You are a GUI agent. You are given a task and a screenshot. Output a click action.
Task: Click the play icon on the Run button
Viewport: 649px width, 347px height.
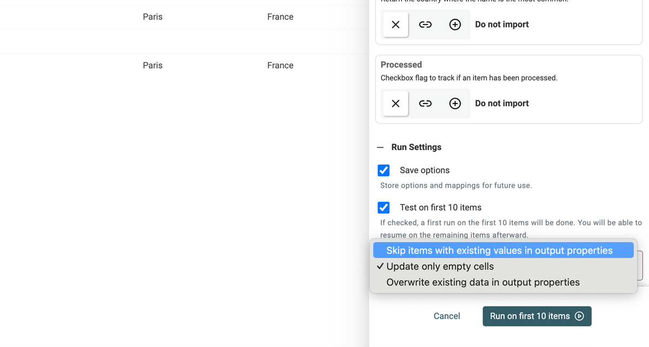(579, 316)
